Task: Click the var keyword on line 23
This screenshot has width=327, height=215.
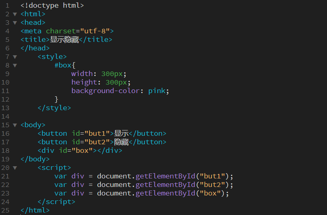Action: 61,193
